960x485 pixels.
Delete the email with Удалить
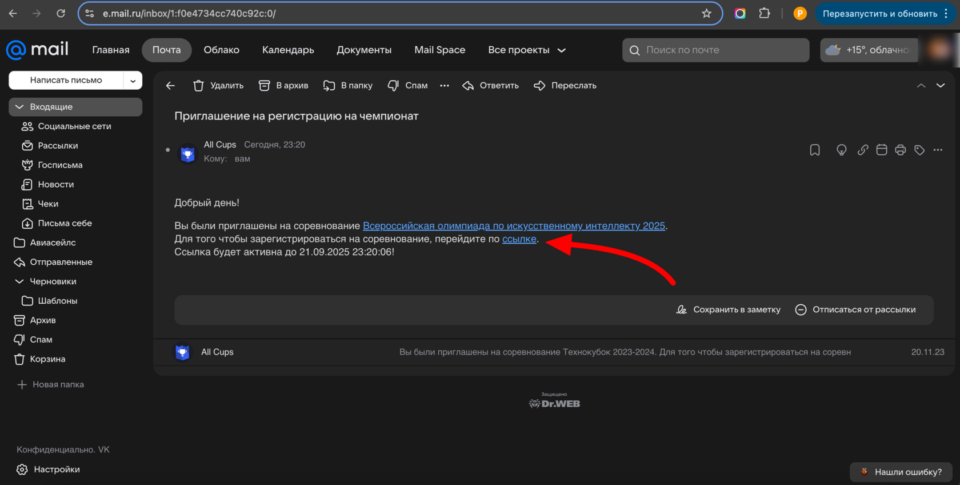[x=218, y=85]
